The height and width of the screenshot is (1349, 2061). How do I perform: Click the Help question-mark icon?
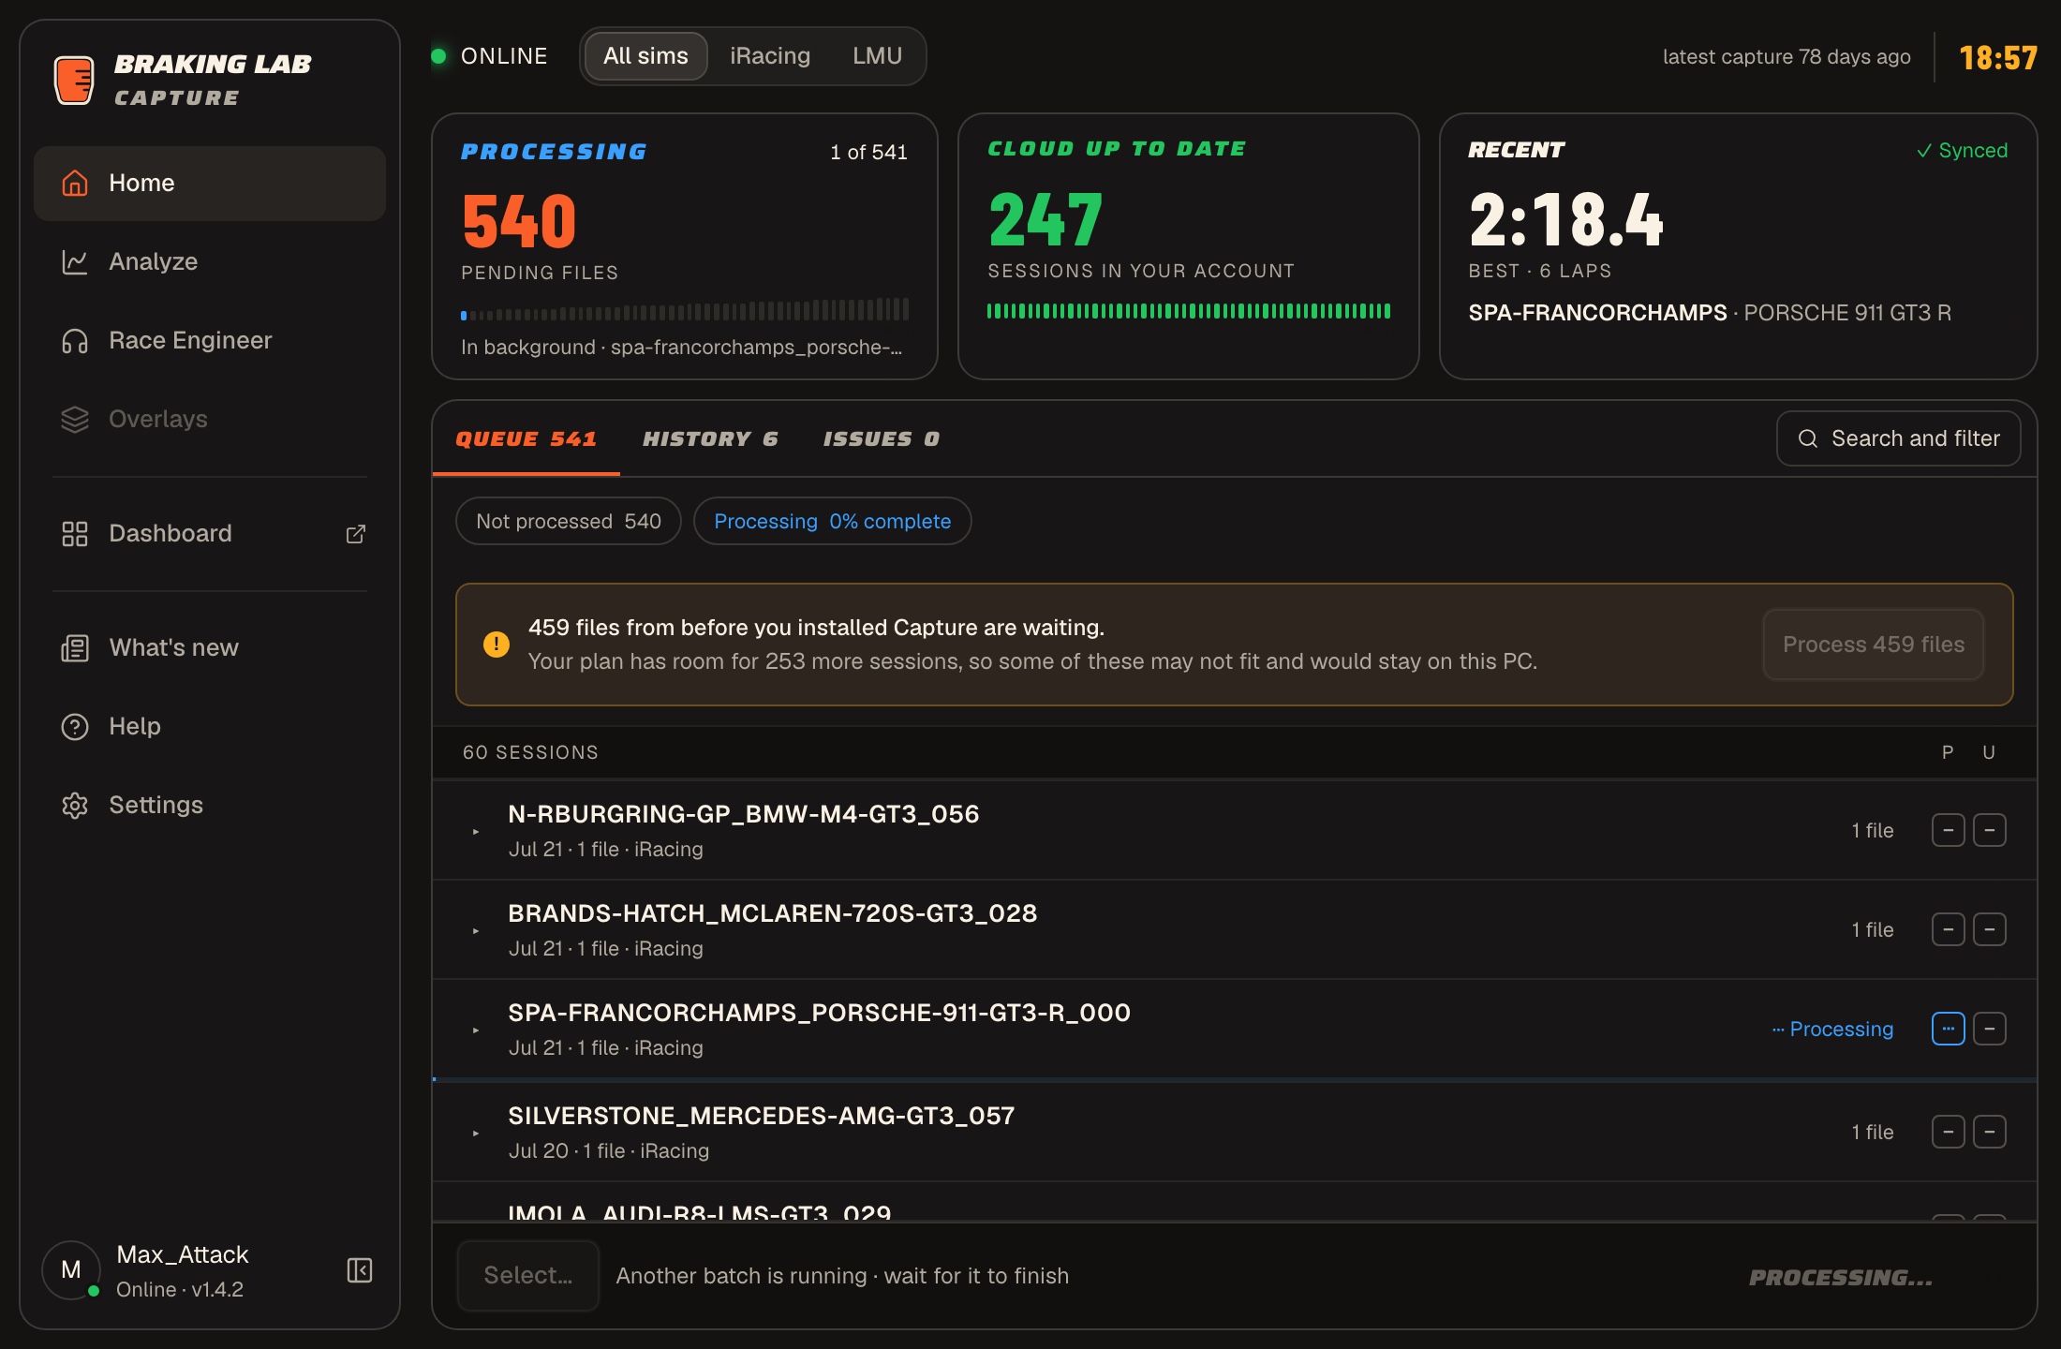[75, 726]
